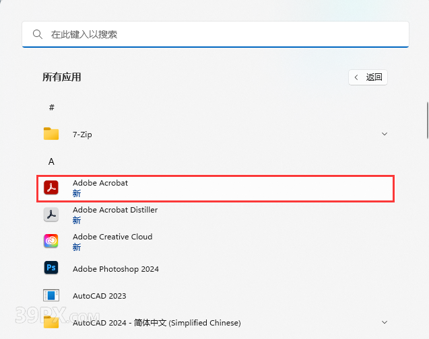
Task: Jump to the # letter header
Action: [51, 108]
